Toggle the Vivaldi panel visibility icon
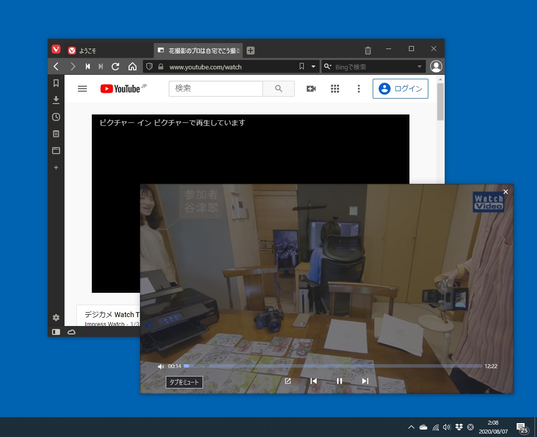The width and height of the screenshot is (537, 437). pyautogui.click(x=56, y=331)
